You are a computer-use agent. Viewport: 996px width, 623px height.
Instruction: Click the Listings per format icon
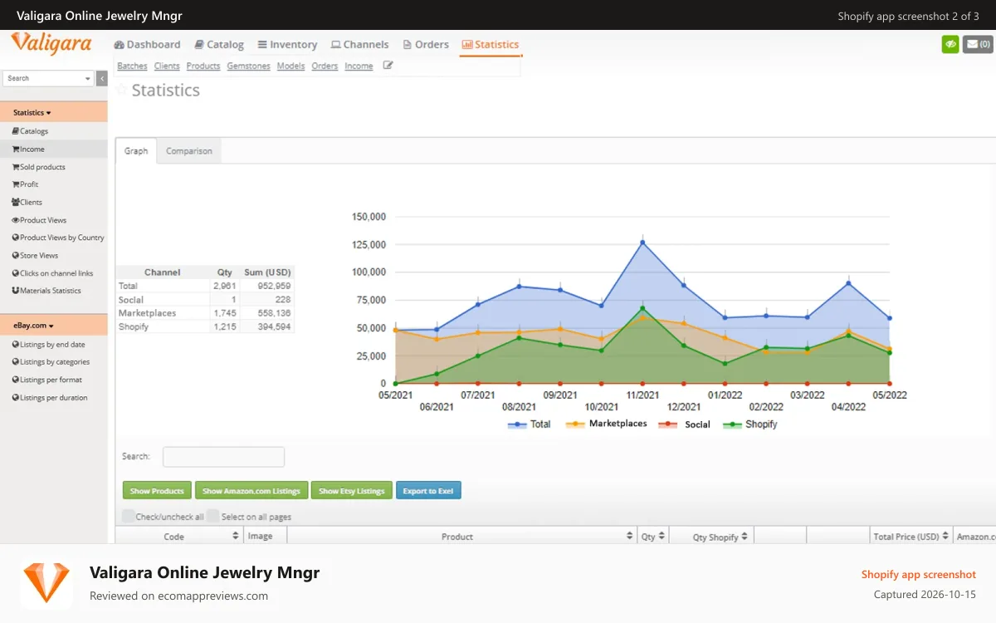pos(15,380)
